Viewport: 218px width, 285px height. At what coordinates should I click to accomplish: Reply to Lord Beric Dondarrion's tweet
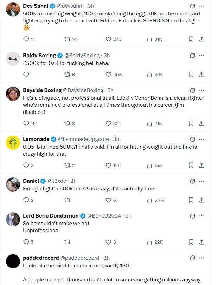26,242
